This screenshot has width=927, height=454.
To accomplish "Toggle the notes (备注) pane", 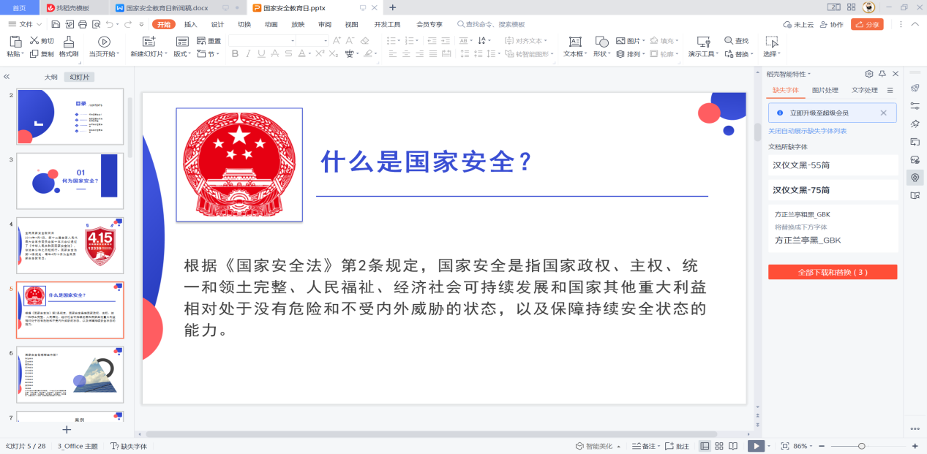I will [645, 446].
